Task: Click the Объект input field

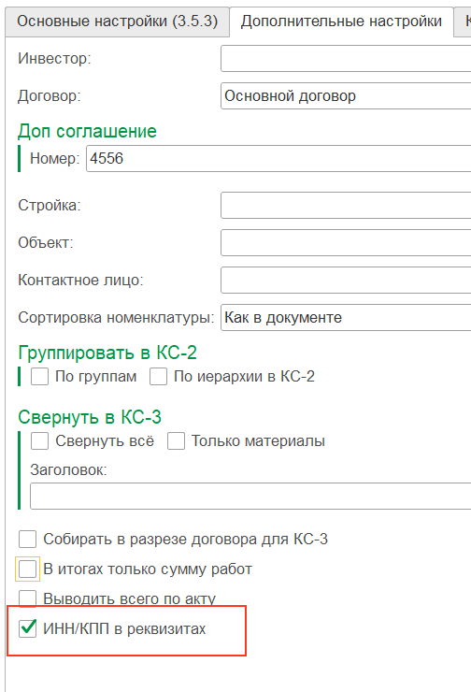Action: (346, 243)
